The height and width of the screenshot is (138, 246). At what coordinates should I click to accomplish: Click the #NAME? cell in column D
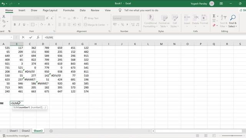43,84
